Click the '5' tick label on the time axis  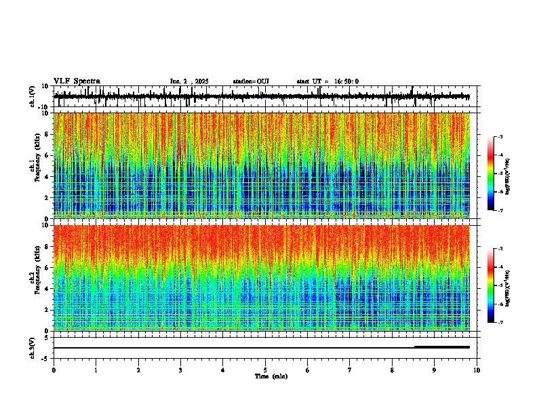point(265,370)
